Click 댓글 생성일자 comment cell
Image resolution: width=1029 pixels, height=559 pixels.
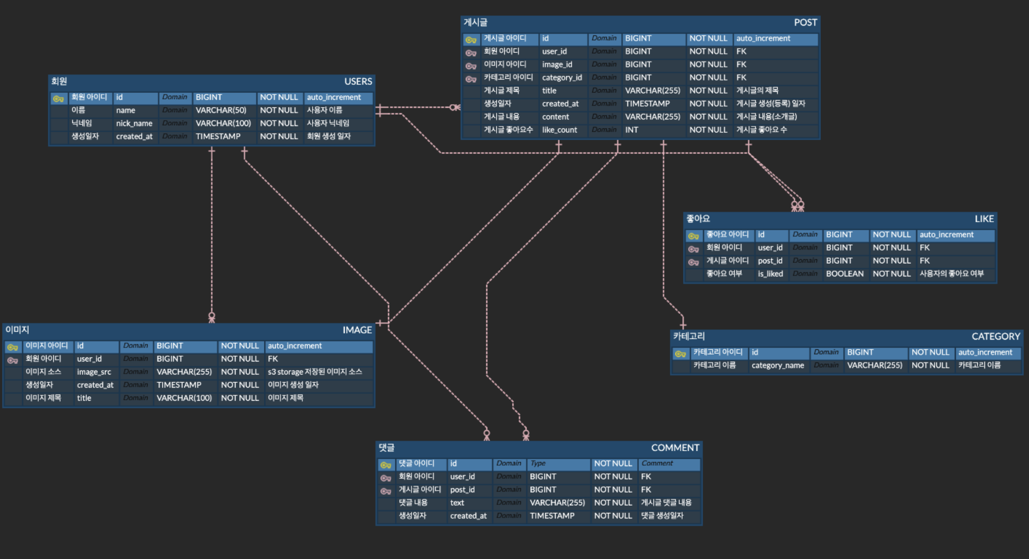point(662,515)
